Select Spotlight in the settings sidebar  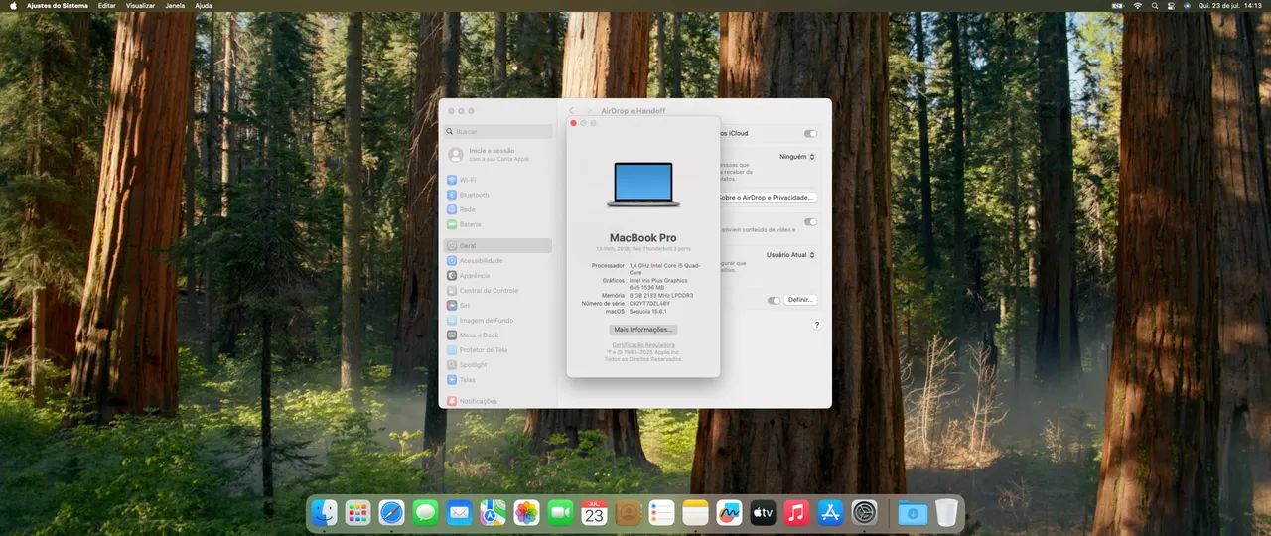[x=498, y=364]
